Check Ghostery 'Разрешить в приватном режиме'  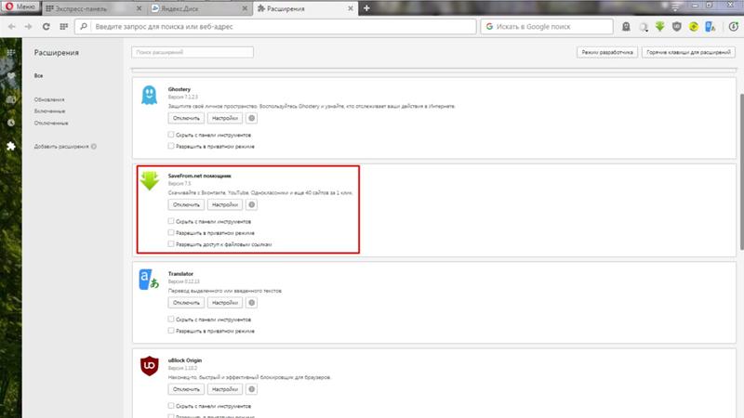(171, 146)
